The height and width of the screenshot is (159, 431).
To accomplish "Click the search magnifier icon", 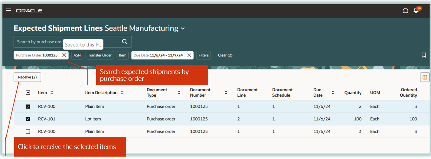I will tap(125, 42).
